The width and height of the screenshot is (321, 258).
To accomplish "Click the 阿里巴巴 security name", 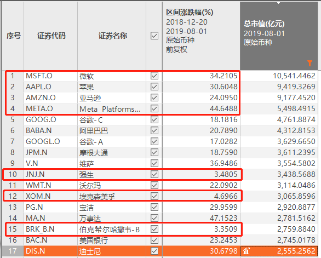I will click(x=94, y=131).
